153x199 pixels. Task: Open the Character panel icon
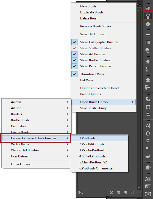tap(148, 126)
